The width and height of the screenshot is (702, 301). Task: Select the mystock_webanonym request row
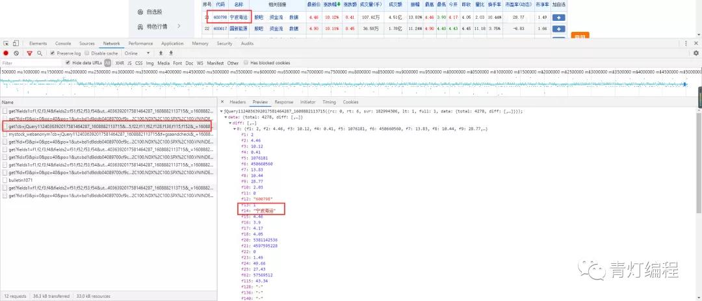[109, 134]
